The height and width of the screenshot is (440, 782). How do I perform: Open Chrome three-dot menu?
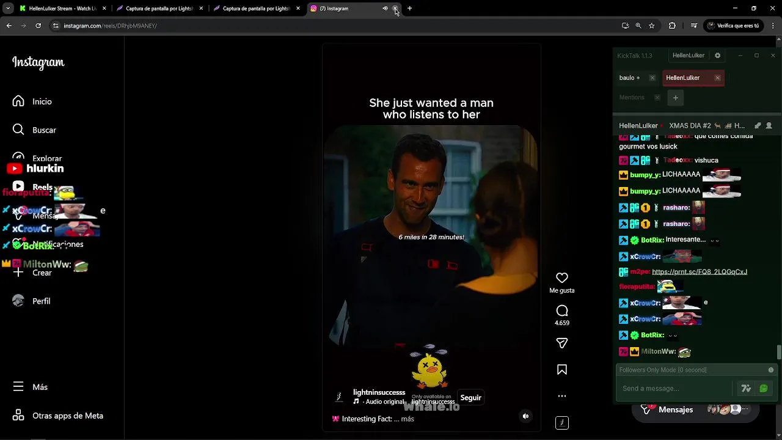click(x=773, y=26)
